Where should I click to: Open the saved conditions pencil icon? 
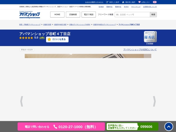(107, 2)
